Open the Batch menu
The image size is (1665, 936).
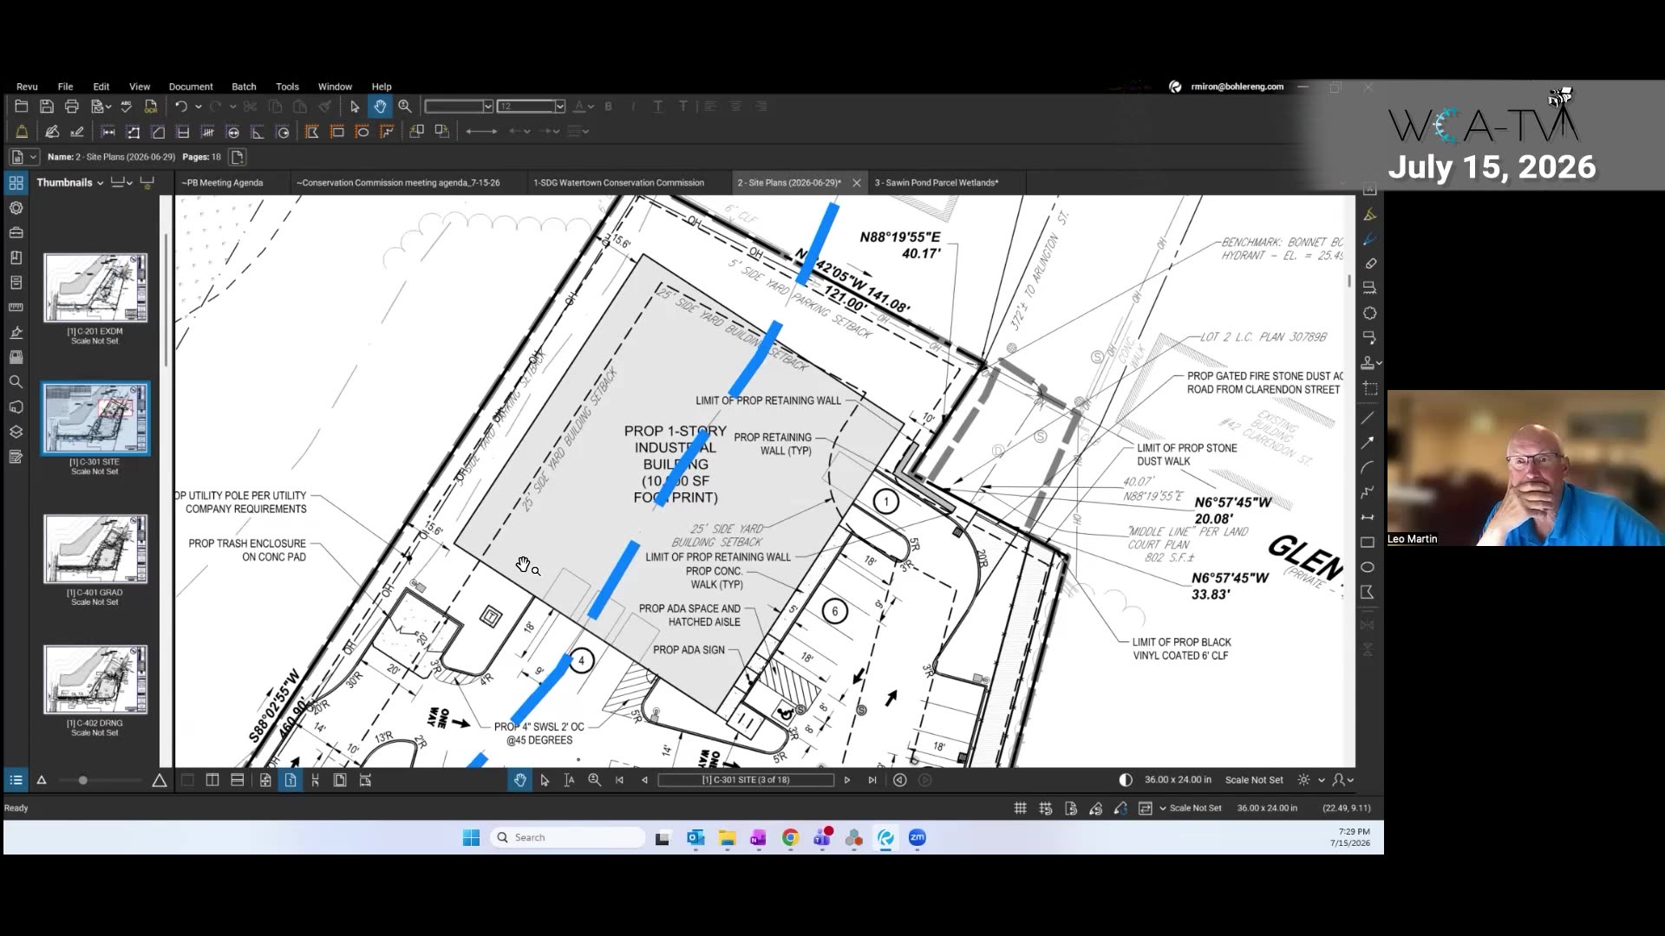pos(244,87)
